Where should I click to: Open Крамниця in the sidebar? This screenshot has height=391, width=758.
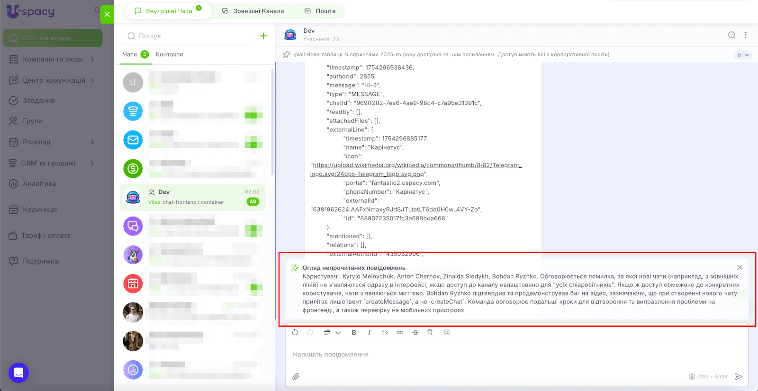click(x=33, y=209)
